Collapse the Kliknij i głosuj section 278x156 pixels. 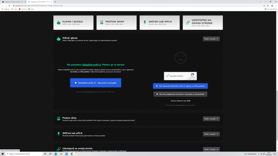211,39
